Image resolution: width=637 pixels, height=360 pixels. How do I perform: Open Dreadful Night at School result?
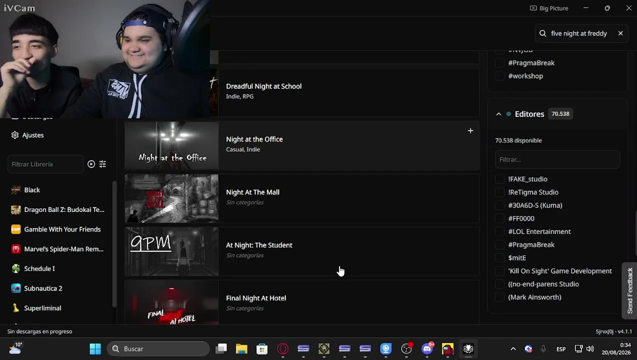click(264, 86)
